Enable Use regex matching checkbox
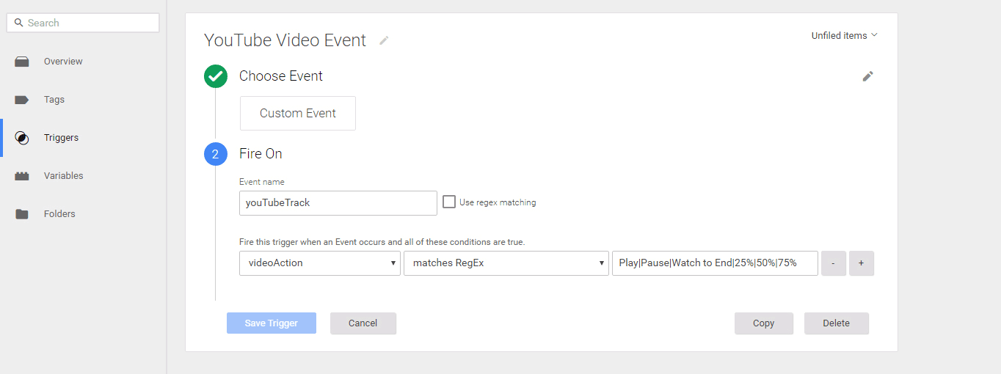 pyautogui.click(x=449, y=202)
